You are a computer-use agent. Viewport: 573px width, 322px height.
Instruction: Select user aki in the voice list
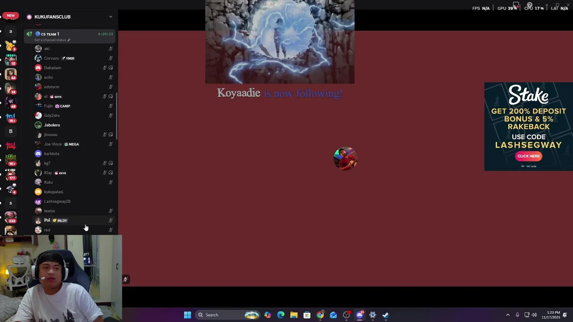tap(74, 49)
